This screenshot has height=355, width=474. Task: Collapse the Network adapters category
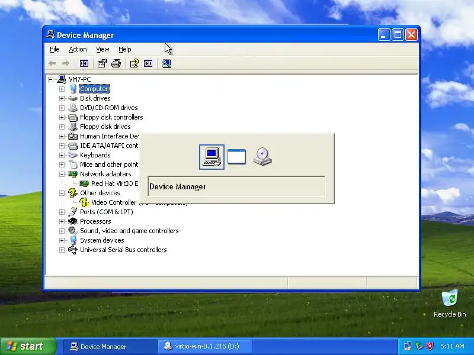click(x=62, y=174)
